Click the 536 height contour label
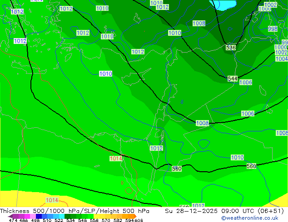This screenshot has width=288, height=222. pos(231,48)
